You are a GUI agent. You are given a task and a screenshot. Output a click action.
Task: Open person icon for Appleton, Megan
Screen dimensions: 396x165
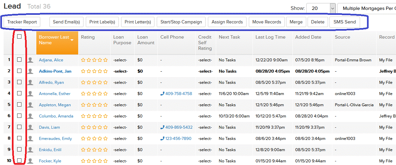coord(31,105)
